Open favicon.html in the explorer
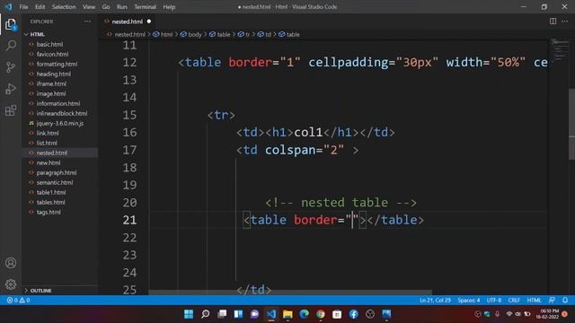 pyautogui.click(x=60, y=54)
